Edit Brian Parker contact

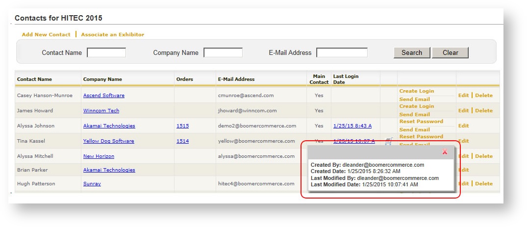[x=463, y=170]
